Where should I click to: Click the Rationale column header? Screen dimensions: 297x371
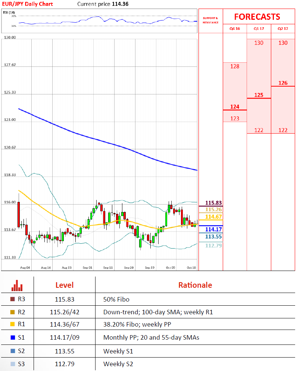pyautogui.click(x=195, y=285)
